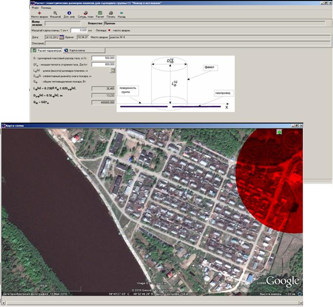Image resolution: width=333 pixels, height=307 pixels.
Task: Click the map scale input field
Action: [x=78, y=30]
